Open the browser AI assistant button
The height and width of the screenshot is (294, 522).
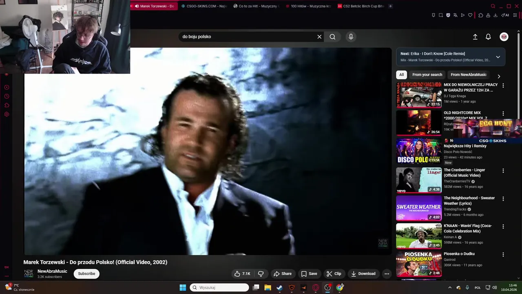[505, 15]
